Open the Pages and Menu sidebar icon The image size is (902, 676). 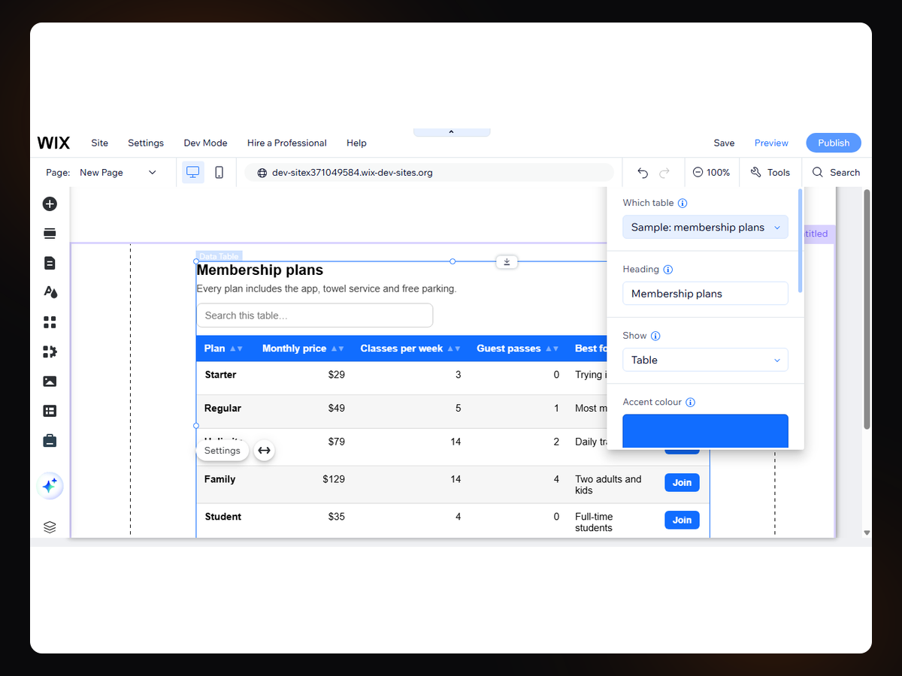coord(50,263)
